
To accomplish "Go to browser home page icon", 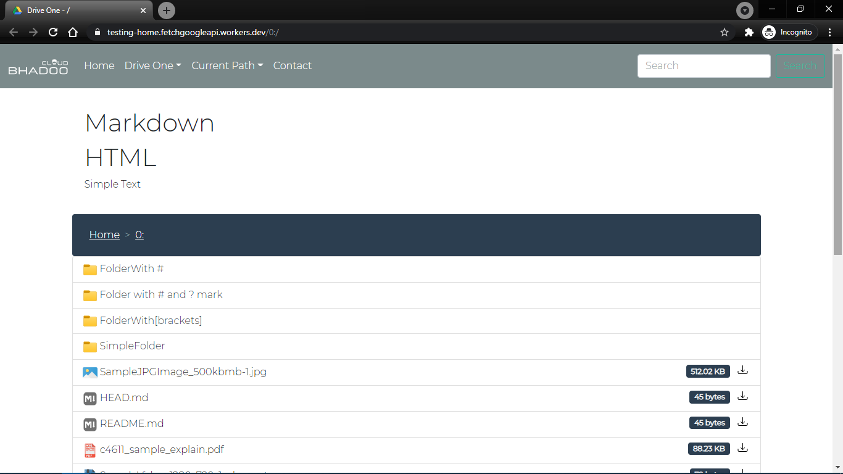I will (73, 32).
